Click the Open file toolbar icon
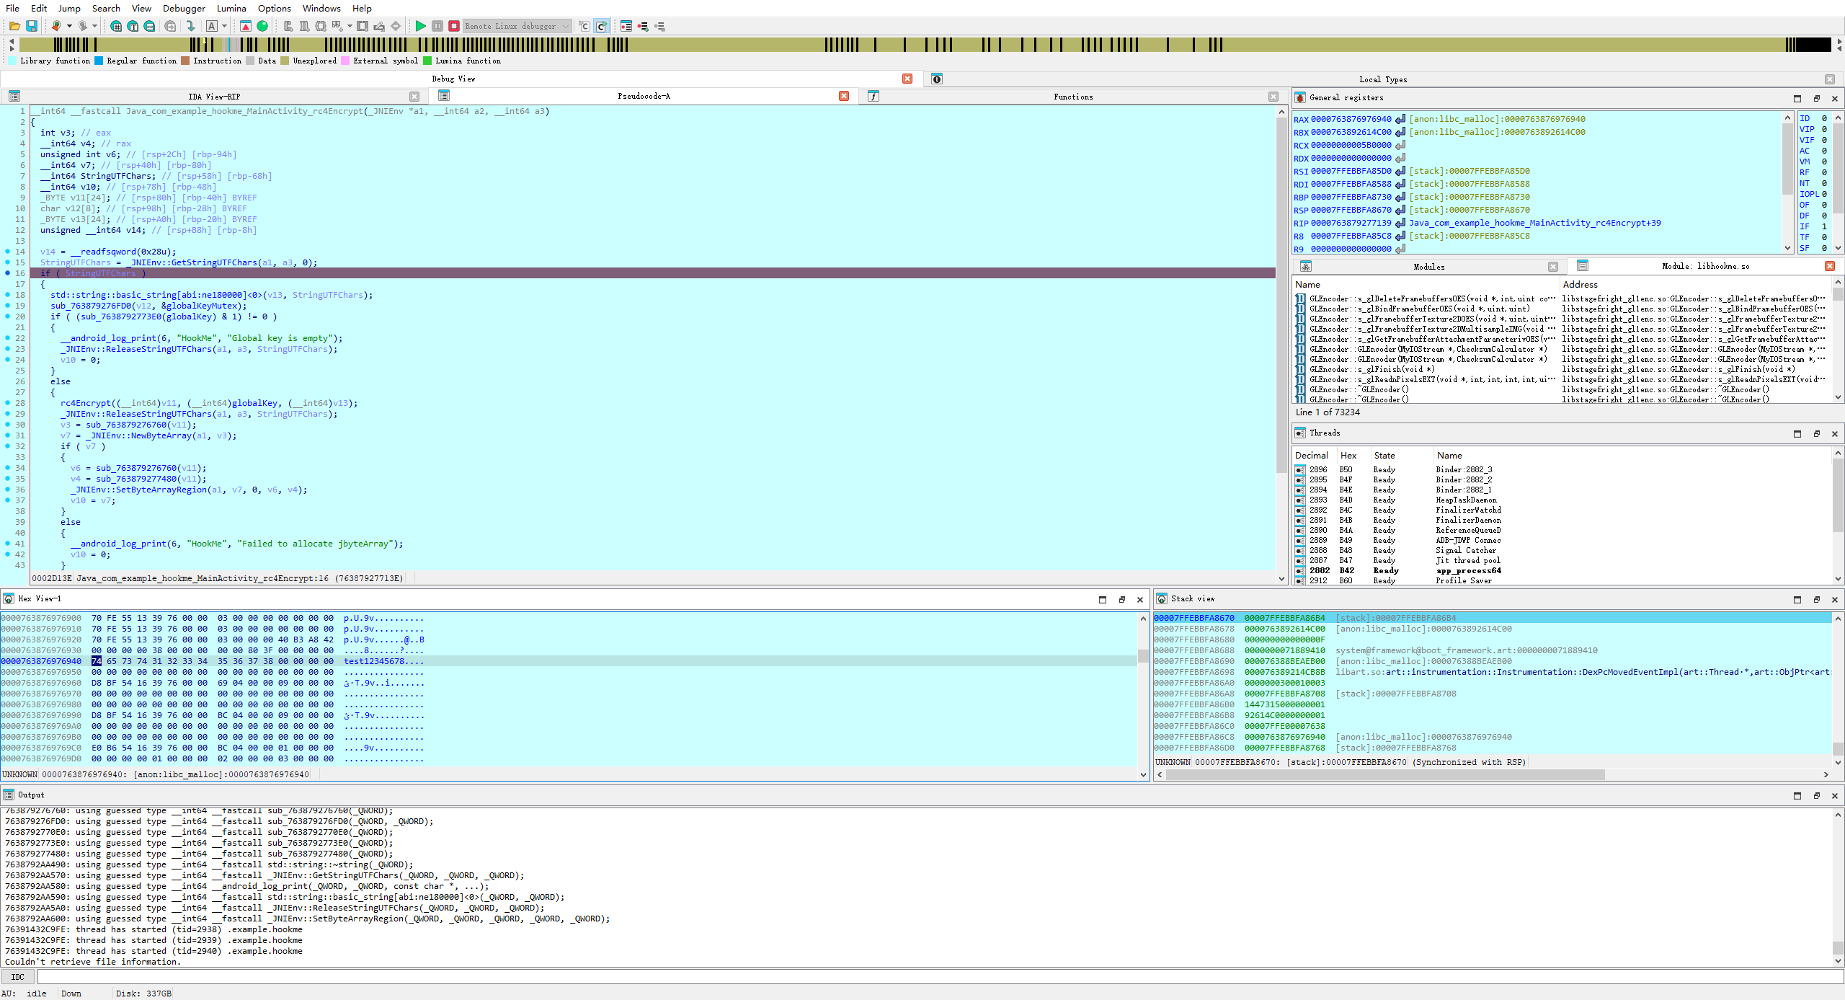This screenshot has width=1845, height=1000. click(14, 26)
